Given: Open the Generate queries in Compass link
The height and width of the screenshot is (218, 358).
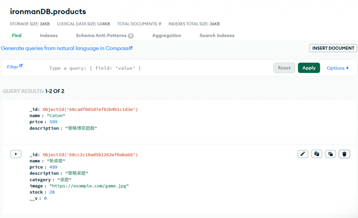Looking at the screenshot, I should click(x=66, y=48).
